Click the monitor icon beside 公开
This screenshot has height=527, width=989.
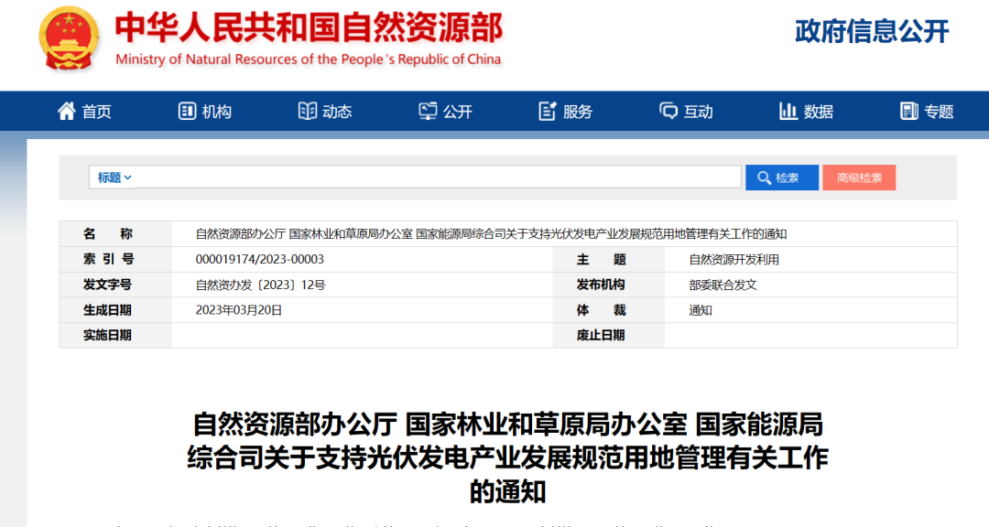click(x=428, y=112)
